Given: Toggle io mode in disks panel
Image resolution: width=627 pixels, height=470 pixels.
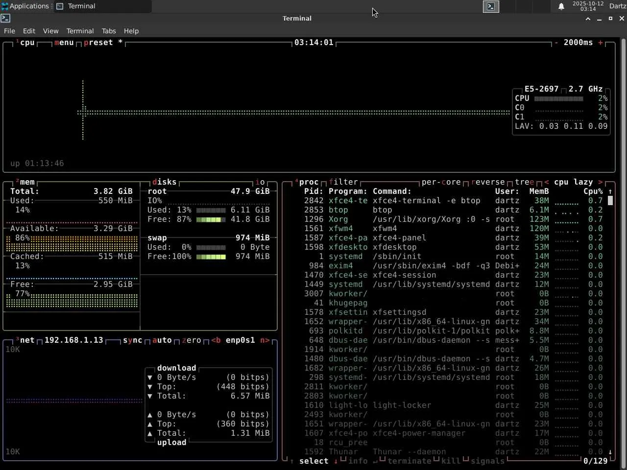Looking at the screenshot, I should [260, 182].
